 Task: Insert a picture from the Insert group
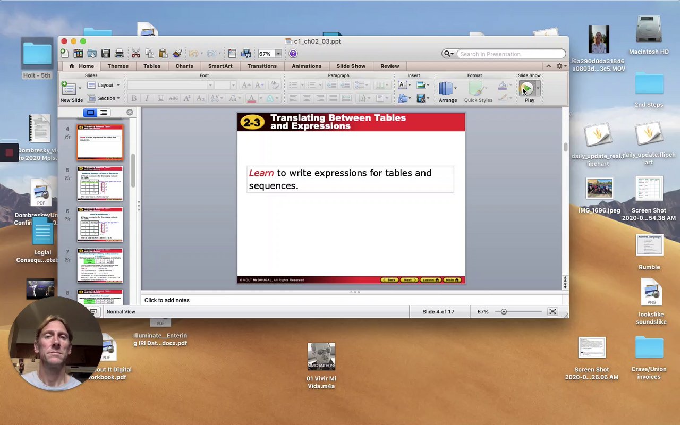coord(421,85)
